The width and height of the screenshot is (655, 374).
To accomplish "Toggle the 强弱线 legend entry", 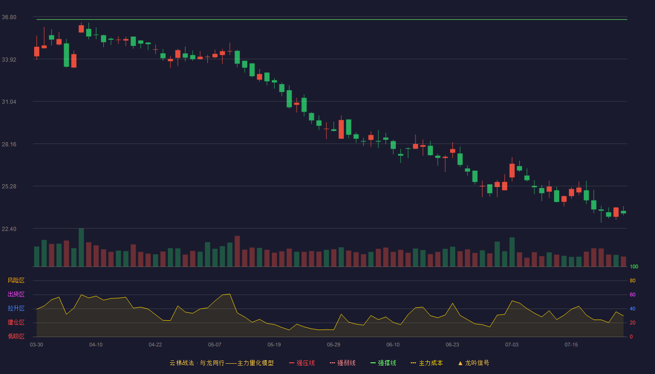I will 342,363.
